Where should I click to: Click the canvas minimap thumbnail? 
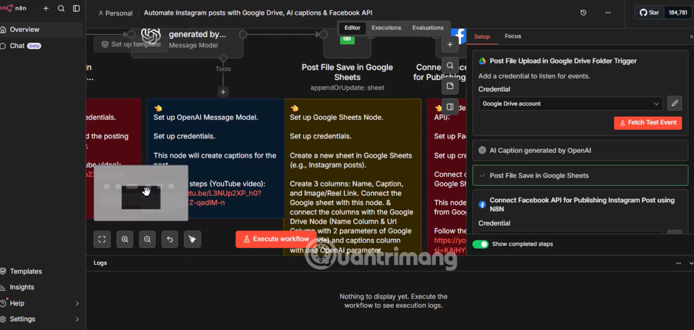pos(141,193)
